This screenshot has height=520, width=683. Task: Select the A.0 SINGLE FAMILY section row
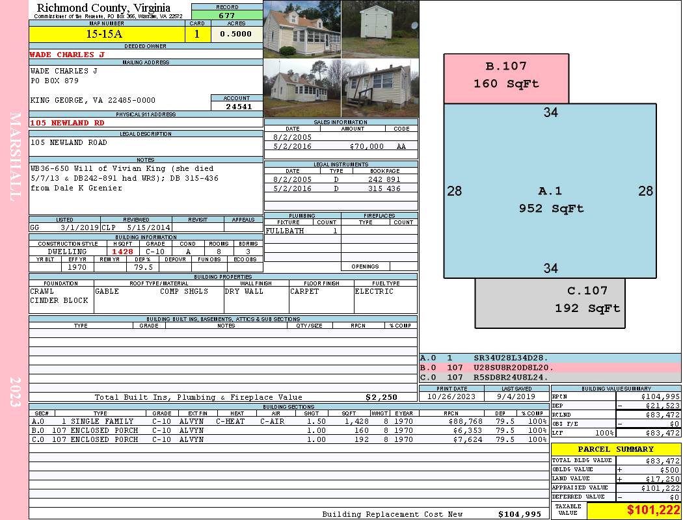click(289, 421)
